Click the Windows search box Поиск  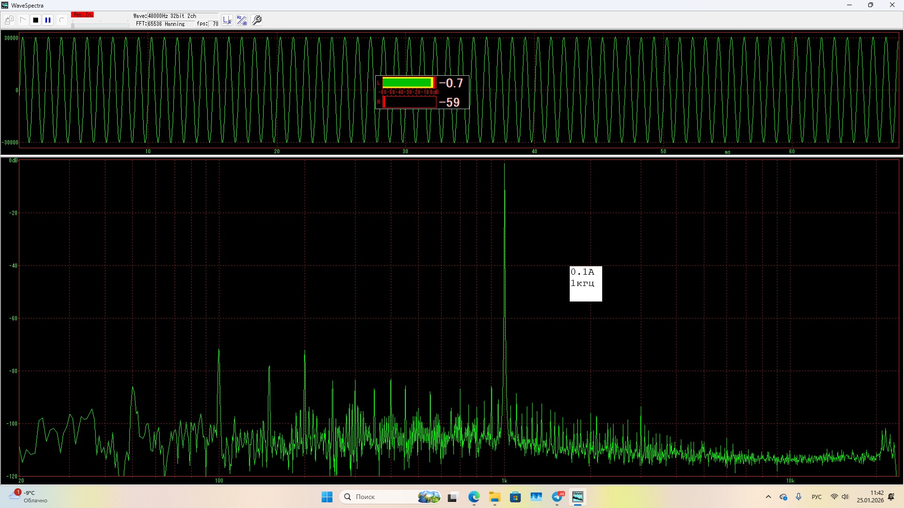click(x=381, y=497)
